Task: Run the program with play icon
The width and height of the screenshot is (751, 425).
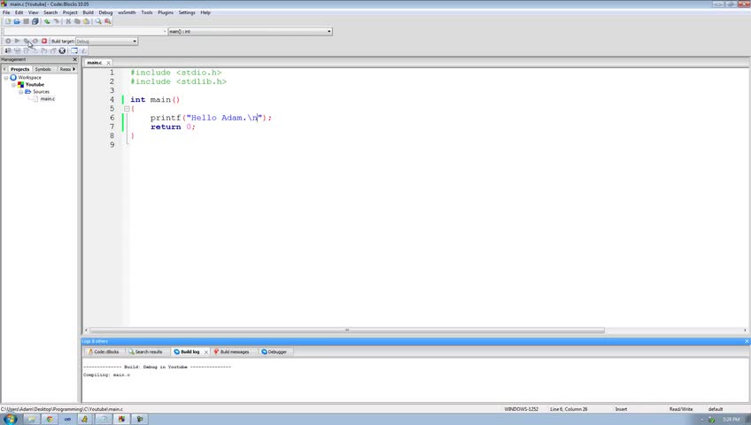Action: (17, 41)
